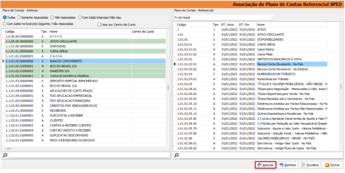Select the CAIXA ECONOMICA FEDERAL row
Screen dimensions: 345x173
coord(85,76)
